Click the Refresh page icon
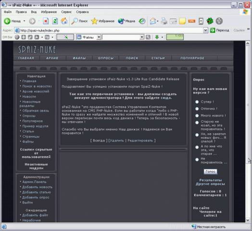Screen dimensions: 252x231 [55, 21]
